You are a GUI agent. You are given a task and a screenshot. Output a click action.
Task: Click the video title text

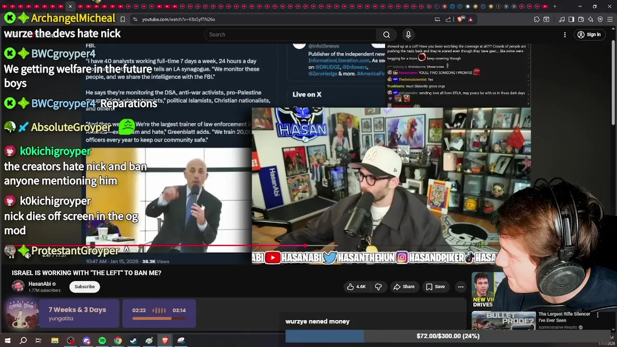pos(87,273)
